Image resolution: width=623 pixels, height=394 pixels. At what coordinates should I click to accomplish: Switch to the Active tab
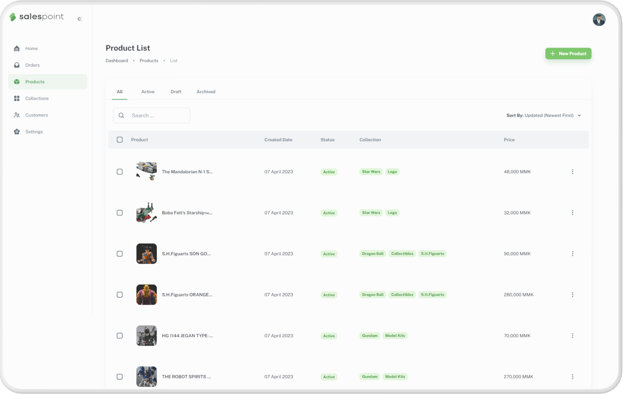point(148,92)
